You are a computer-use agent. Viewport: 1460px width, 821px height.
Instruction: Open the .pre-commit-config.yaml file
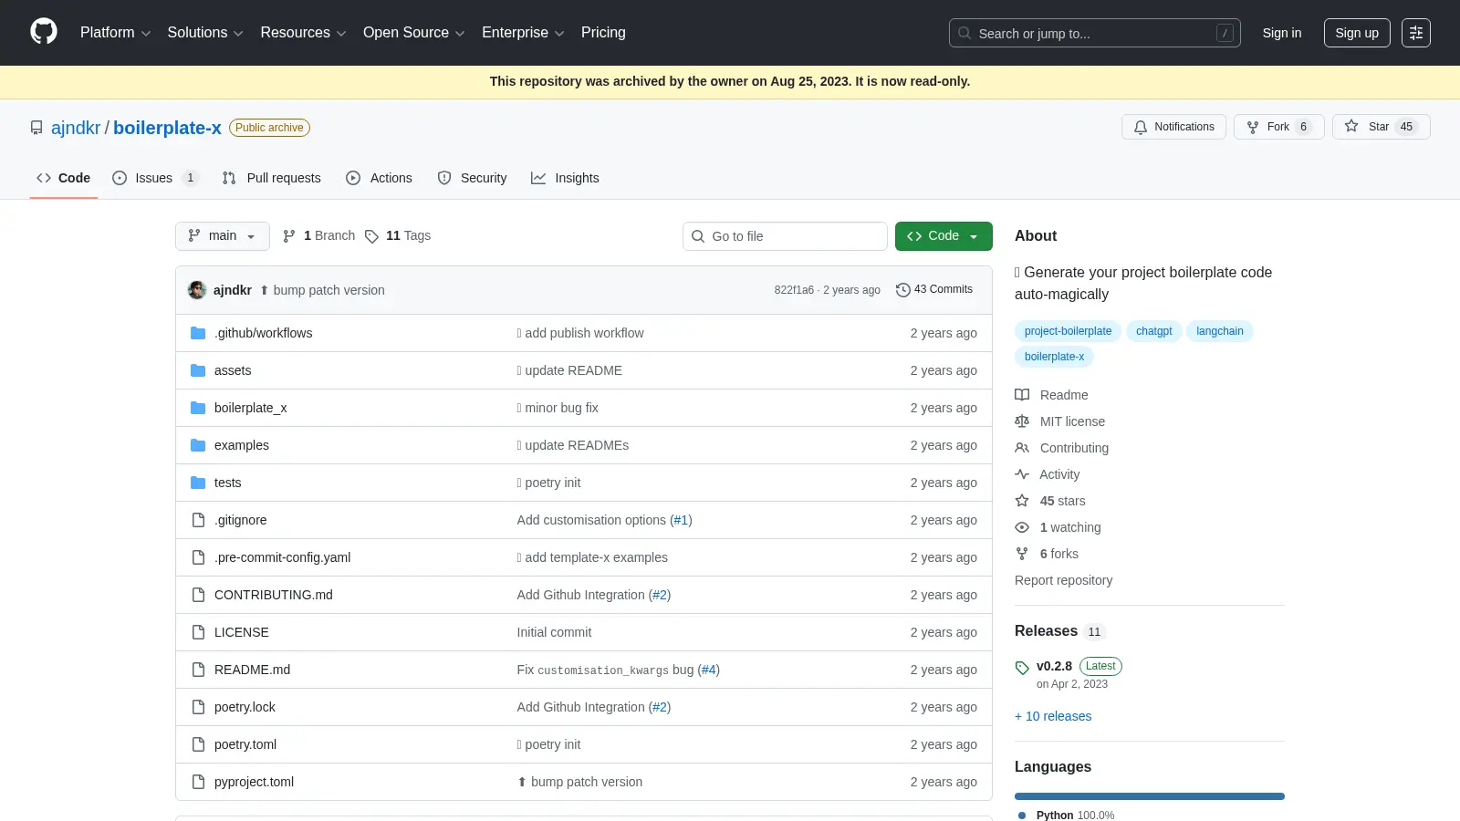(x=282, y=557)
